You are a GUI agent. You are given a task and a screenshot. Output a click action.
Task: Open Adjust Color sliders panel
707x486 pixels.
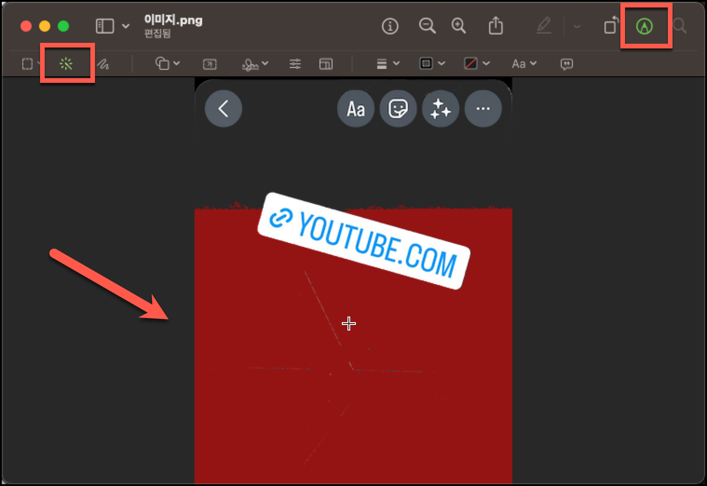point(295,64)
